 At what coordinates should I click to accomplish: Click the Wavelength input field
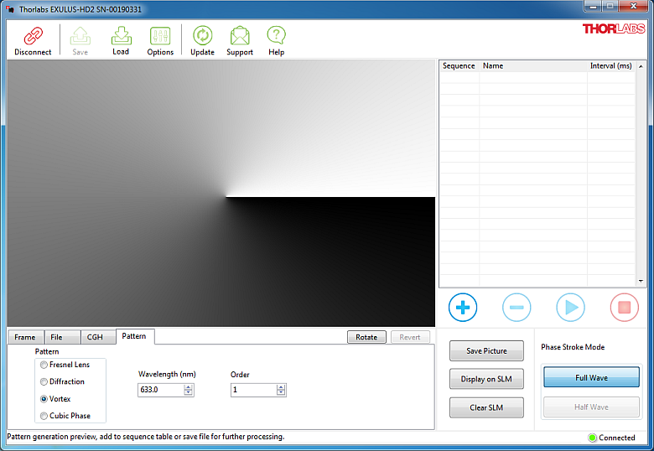pos(159,390)
